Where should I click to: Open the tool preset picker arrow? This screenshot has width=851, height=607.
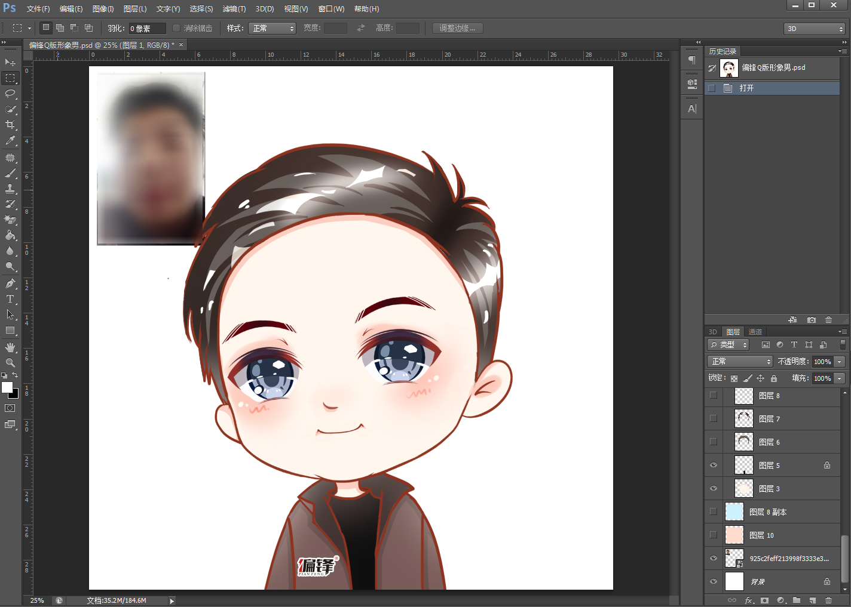click(x=29, y=28)
